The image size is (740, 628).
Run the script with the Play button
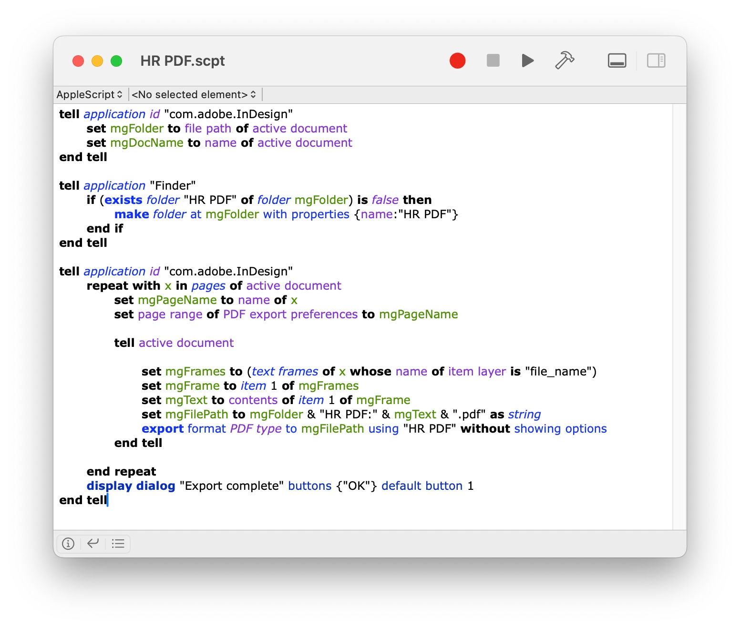point(527,61)
